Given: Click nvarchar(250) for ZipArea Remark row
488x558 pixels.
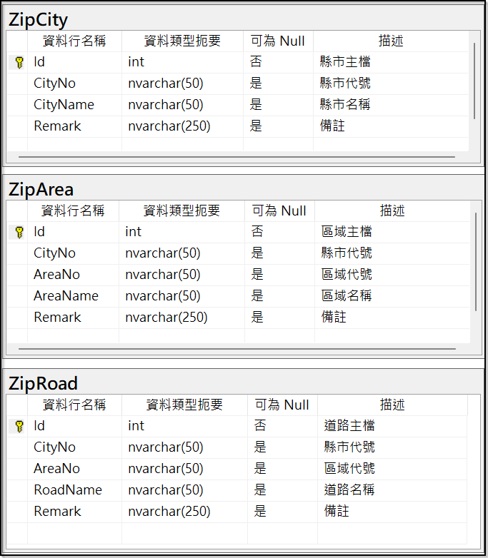Looking at the screenshot, I should coord(181,318).
